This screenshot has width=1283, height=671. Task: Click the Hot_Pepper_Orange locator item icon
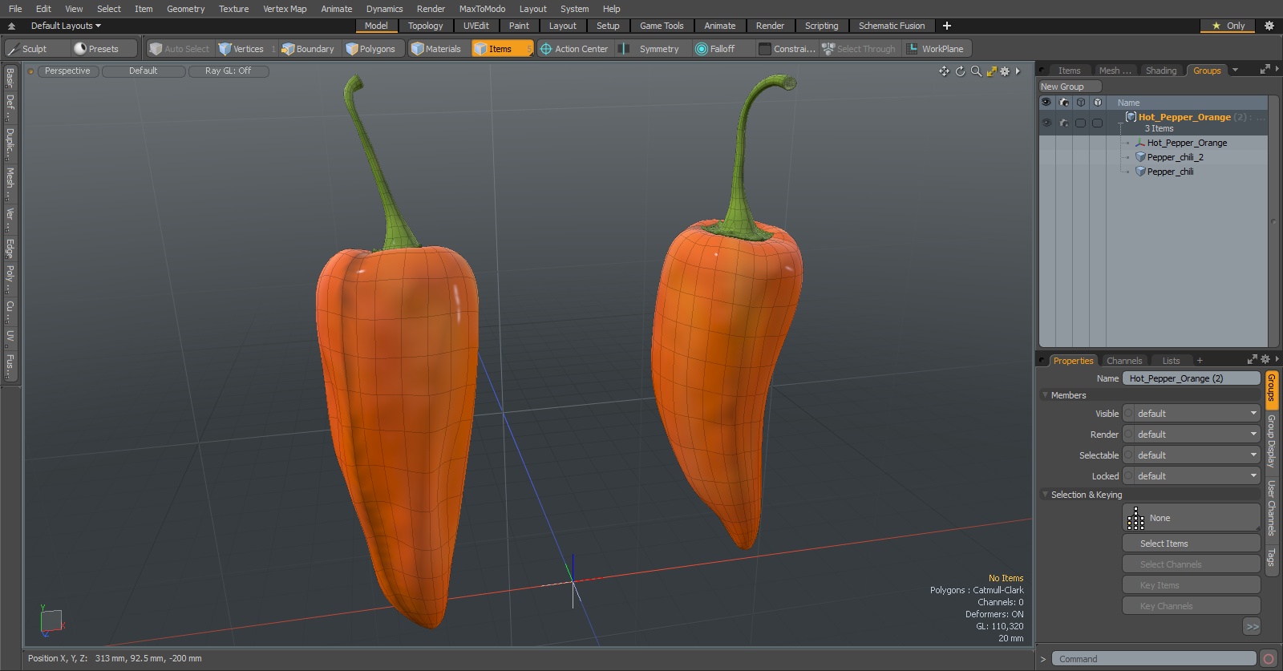coord(1140,143)
